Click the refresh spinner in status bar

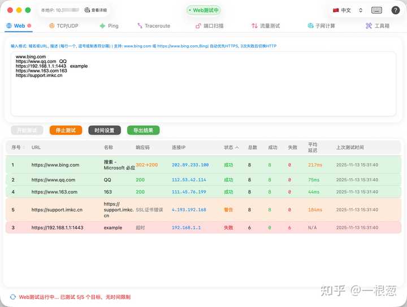point(12,297)
